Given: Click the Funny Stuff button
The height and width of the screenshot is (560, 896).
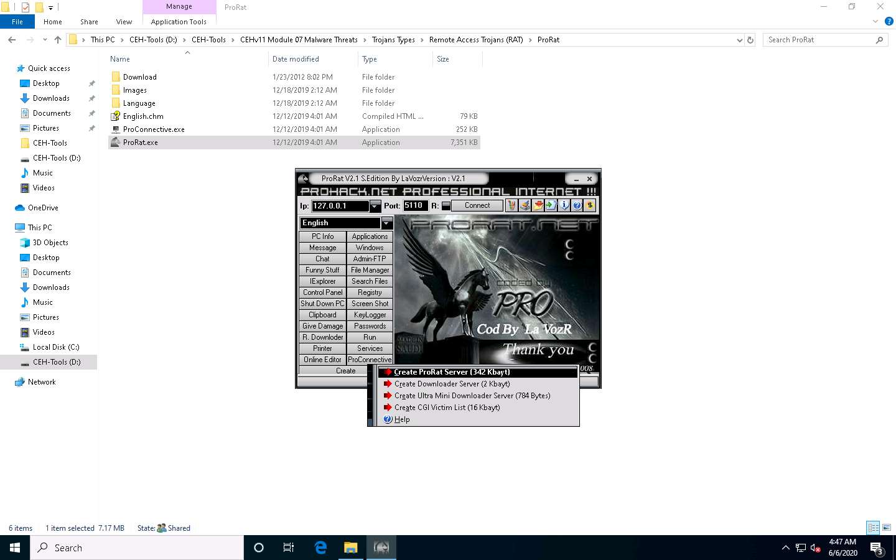Looking at the screenshot, I should [x=322, y=270].
